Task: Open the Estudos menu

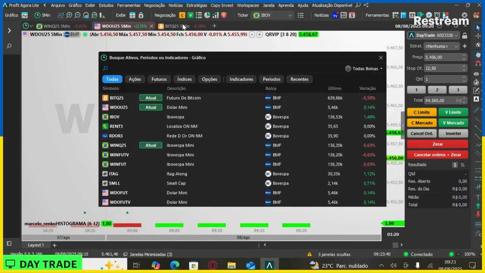Action: [106, 5]
